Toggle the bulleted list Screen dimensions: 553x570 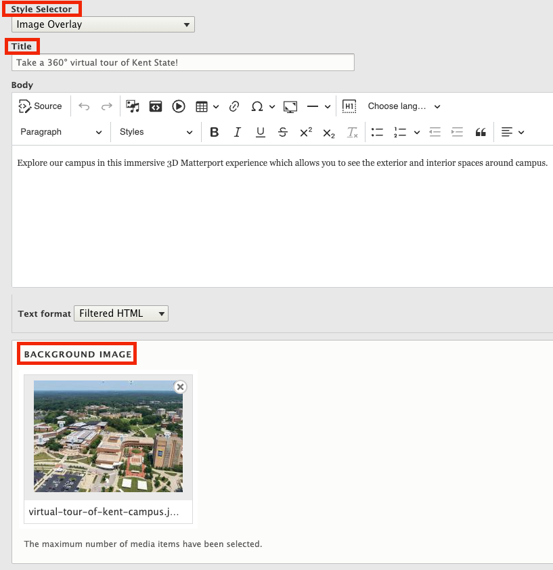pos(377,132)
